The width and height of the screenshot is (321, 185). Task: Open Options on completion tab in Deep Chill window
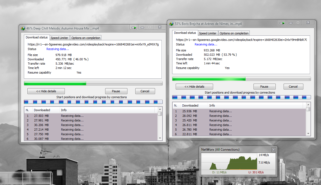(x=86, y=38)
